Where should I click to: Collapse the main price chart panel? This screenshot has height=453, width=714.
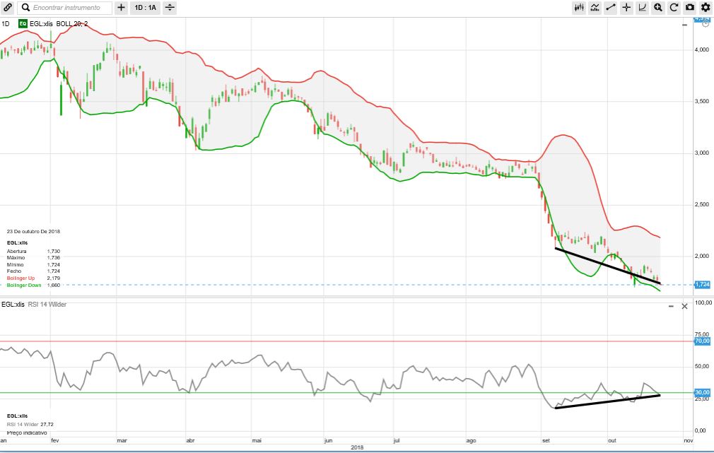coord(684,25)
